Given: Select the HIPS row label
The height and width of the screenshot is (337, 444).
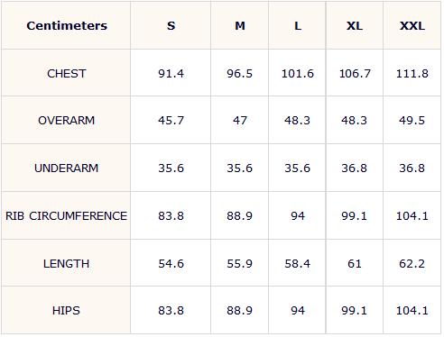Looking at the screenshot, I should pyautogui.click(x=67, y=310).
